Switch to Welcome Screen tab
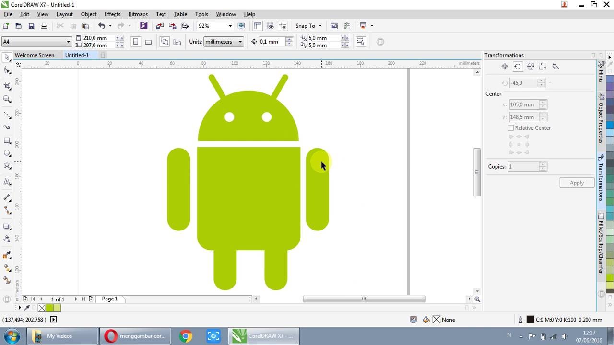This screenshot has height=345, width=614. tap(35, 55)
